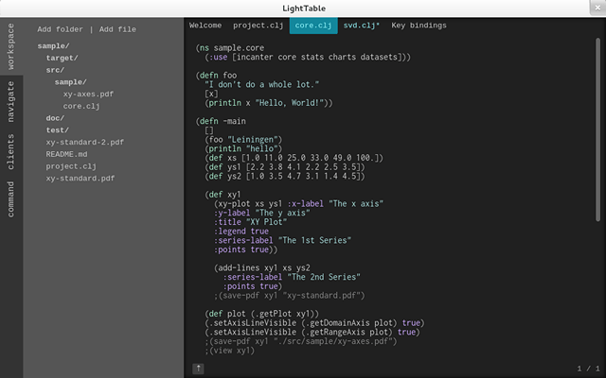The width and height of the screenshot is (606, 378).
Task: Open xy-axes.pdf in the file tree
Action: pyautogui.click(x=88, y=94)
